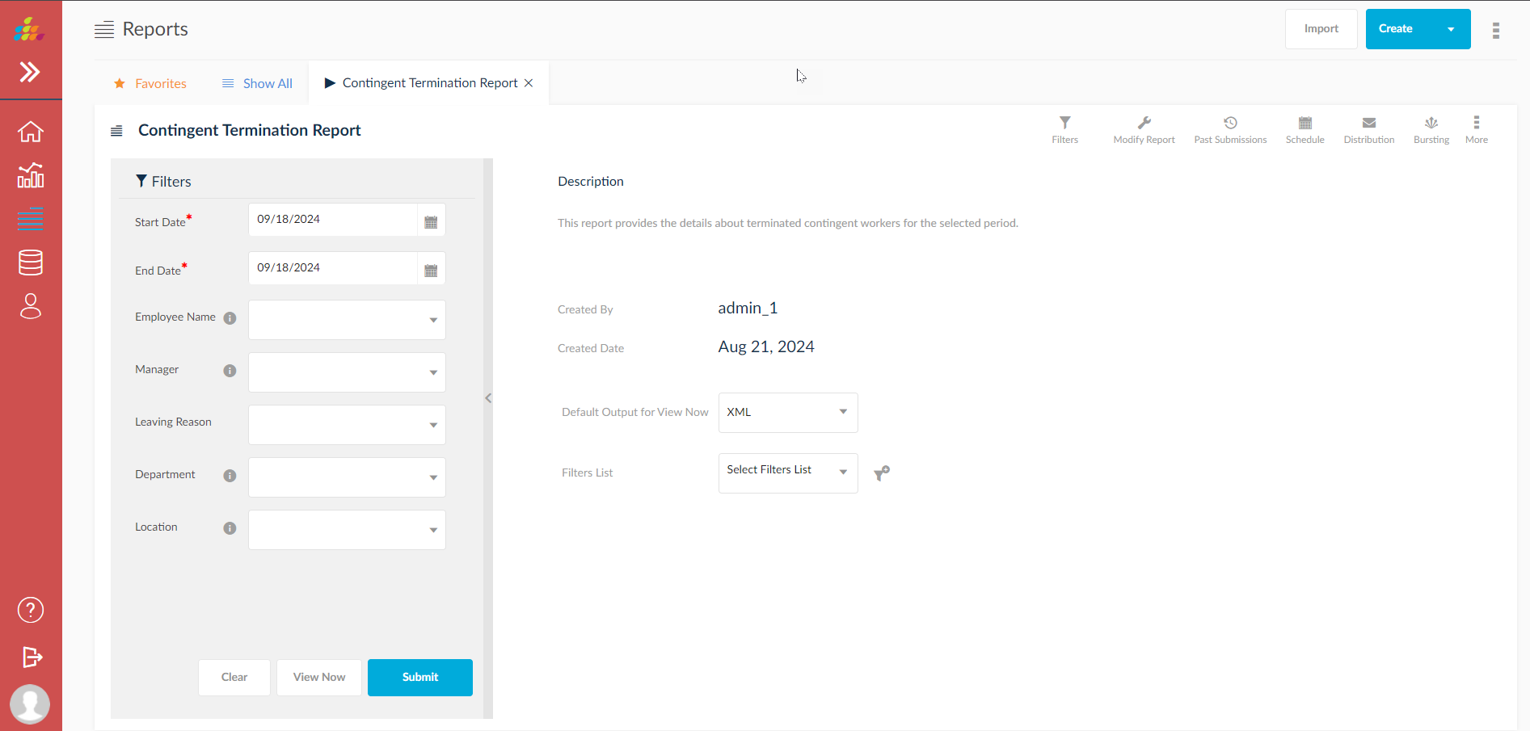
Task: Click the Home icon in the sidebar
Action: pos(31,131)
